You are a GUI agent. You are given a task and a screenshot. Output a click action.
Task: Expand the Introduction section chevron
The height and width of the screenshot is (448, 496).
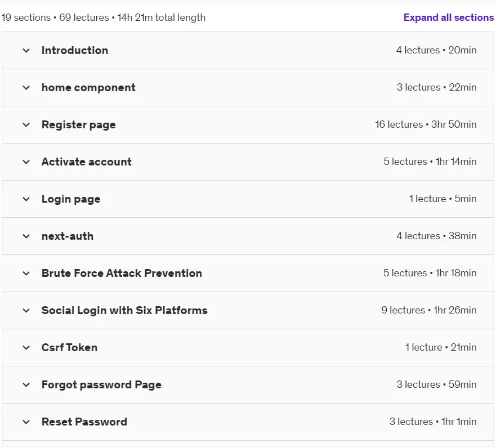(x=26, y=51)
